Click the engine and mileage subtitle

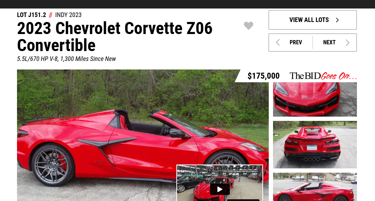pos(67,59)
